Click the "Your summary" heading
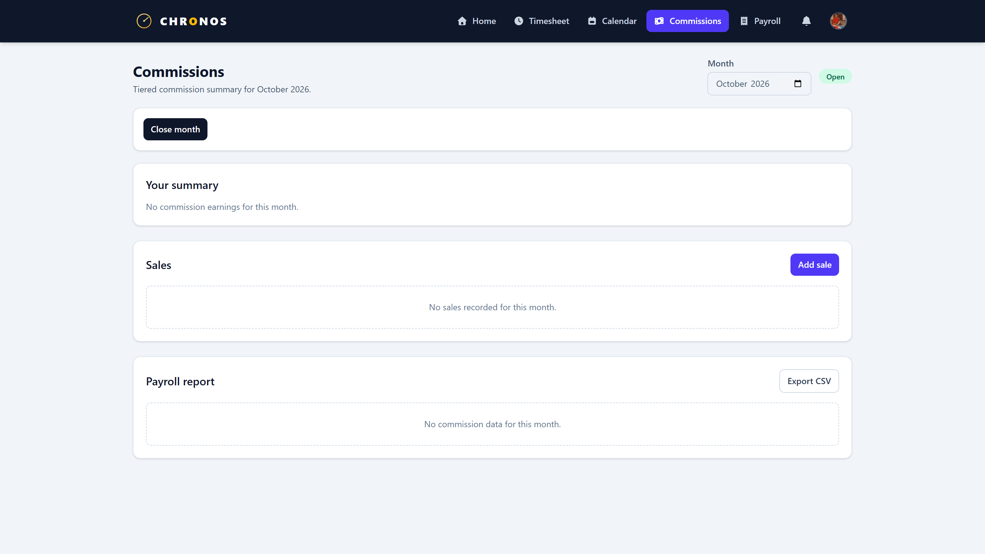 (x=182, y=185)
